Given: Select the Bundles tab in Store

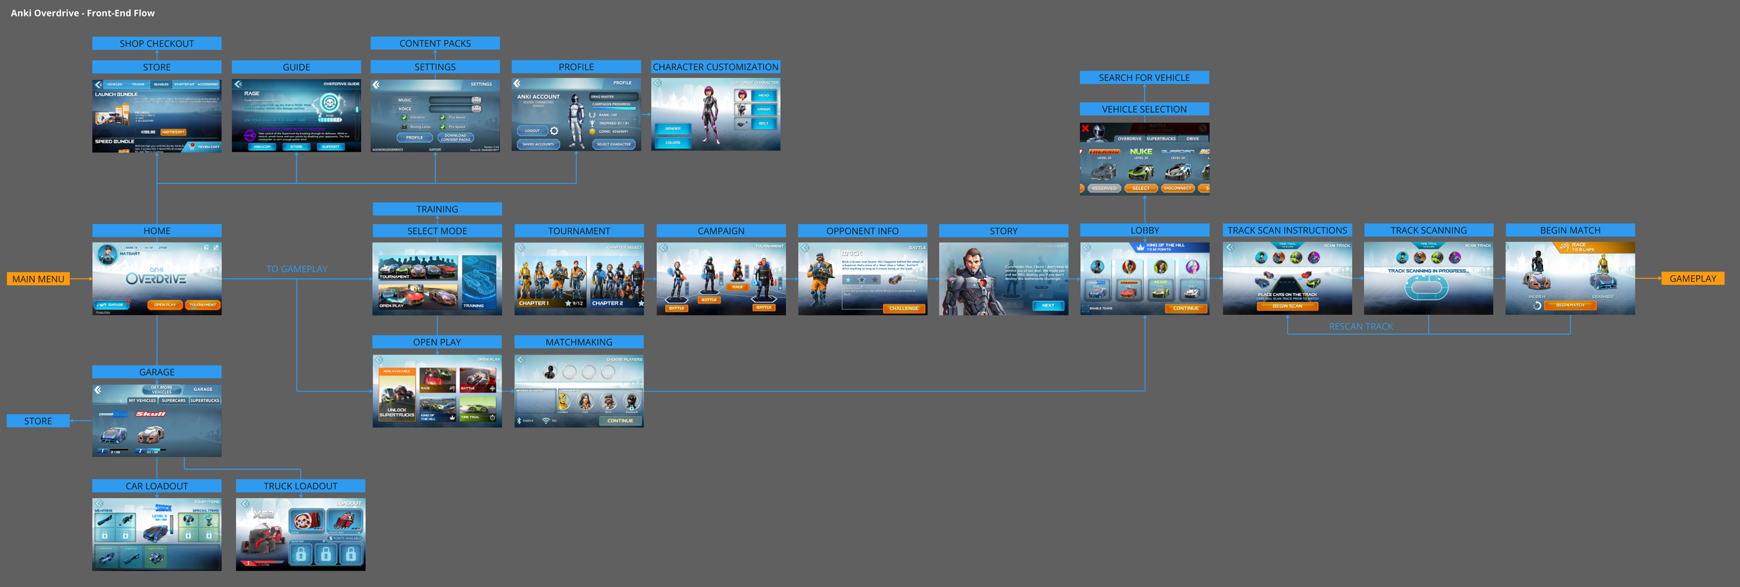Looking at the screenshot, I should click(161, 84).
